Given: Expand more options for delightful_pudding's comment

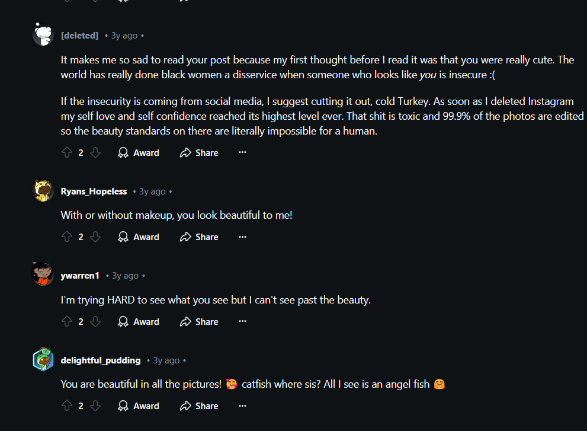Looking at the screenshot, I should 242,406.
